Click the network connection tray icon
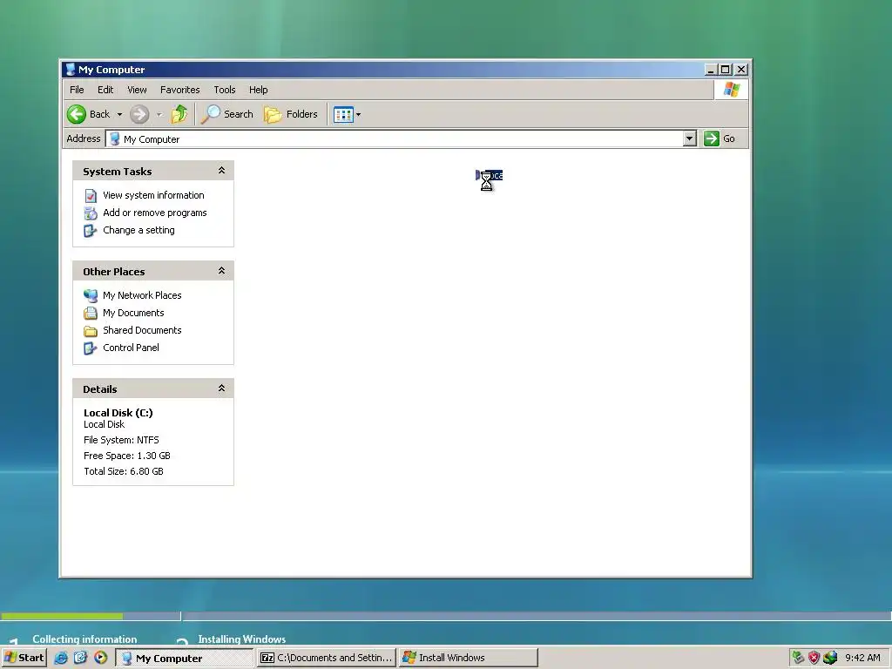This screenshot has width=892, height=669. 830,658
